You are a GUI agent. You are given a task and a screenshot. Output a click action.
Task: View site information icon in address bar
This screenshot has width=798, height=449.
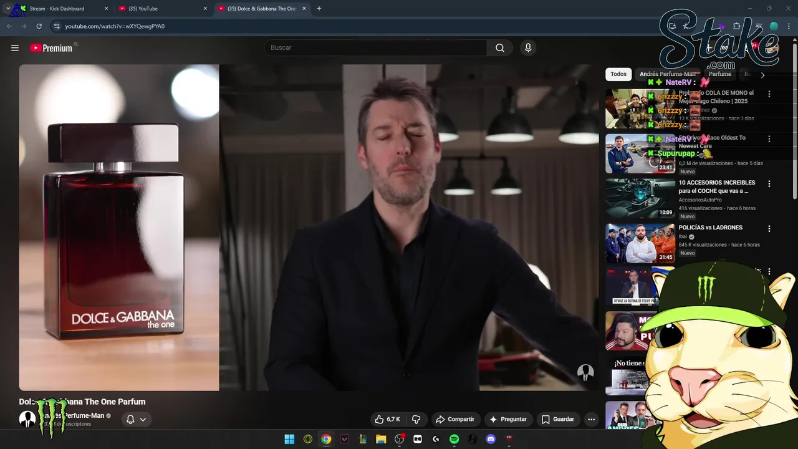[56, 26]
